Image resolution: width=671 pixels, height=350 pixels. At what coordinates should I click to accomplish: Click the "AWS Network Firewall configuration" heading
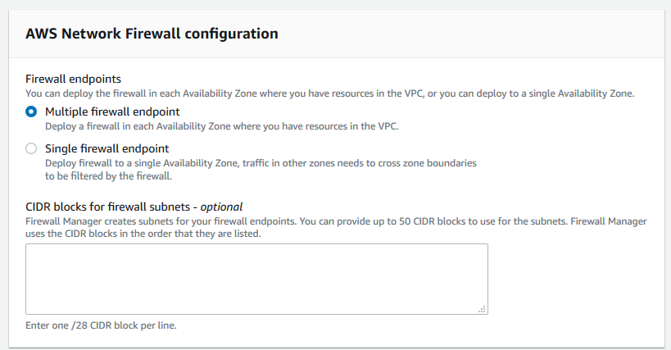(x=152, y=34)
